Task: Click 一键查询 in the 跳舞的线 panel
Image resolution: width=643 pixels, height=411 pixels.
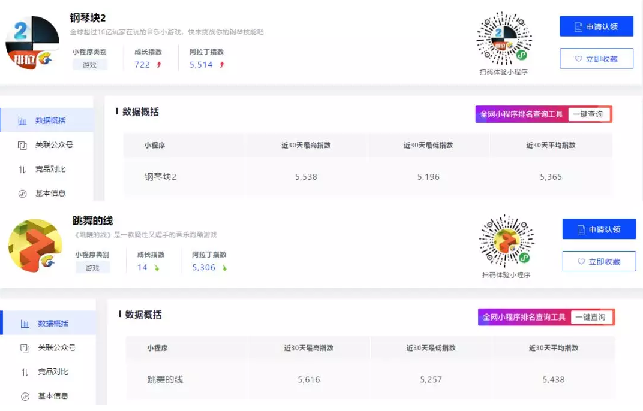Action: (591, 317)
